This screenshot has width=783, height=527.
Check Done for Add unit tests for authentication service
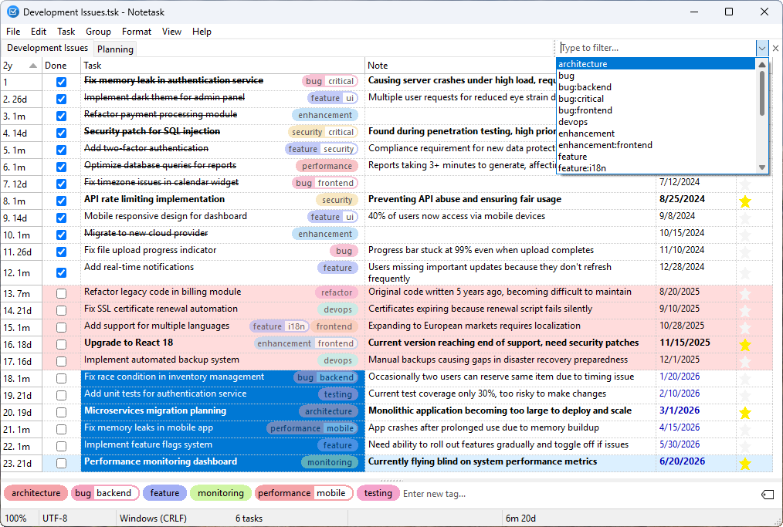[60, 394]
